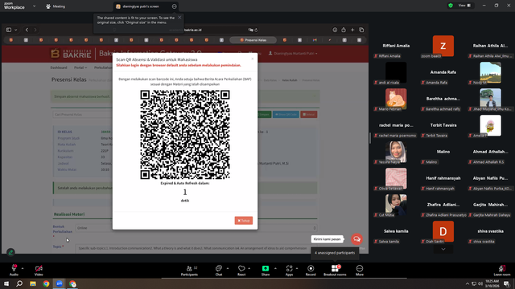
Task: Select the dianingtyas putri's screen tab
Action: tap(140, 6)
